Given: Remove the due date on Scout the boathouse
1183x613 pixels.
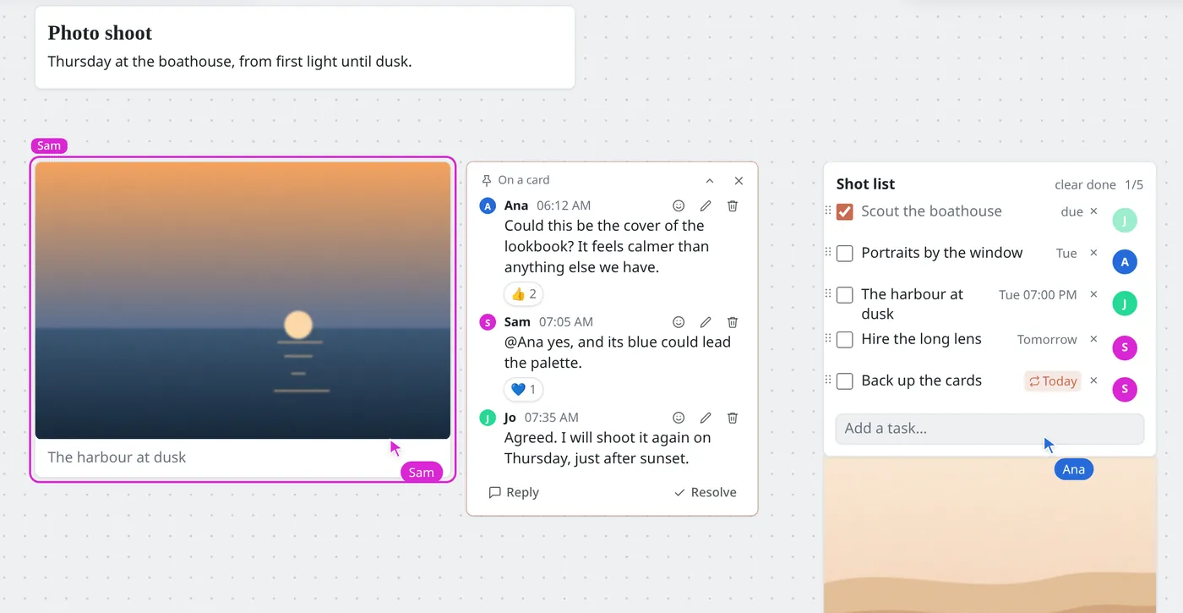Looking at the screenshot, I should pyautogui.click(x=1093, y=211).
